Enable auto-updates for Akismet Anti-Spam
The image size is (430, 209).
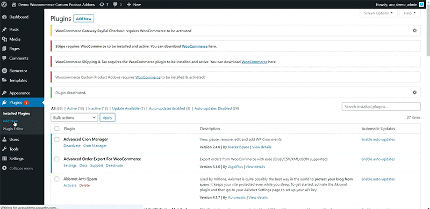378,179
